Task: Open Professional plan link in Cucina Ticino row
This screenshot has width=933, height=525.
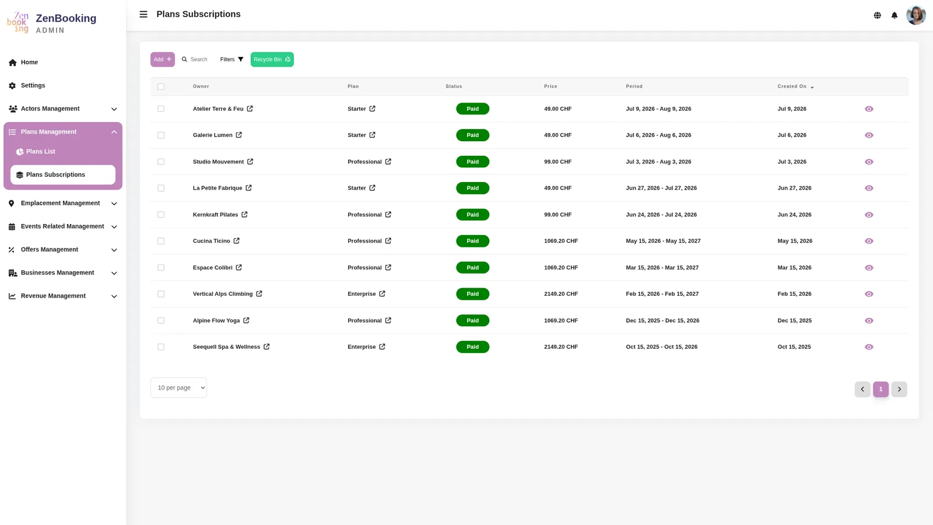Action: [x=388, y=241]
